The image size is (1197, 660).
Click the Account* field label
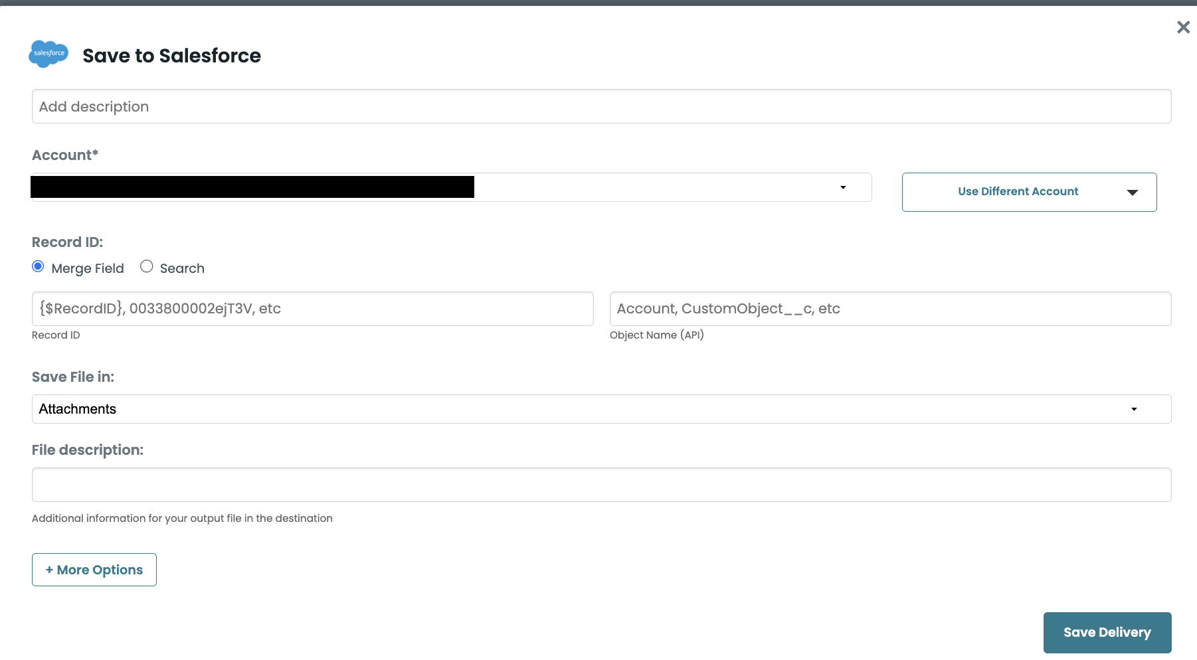[x=65, y=155]
